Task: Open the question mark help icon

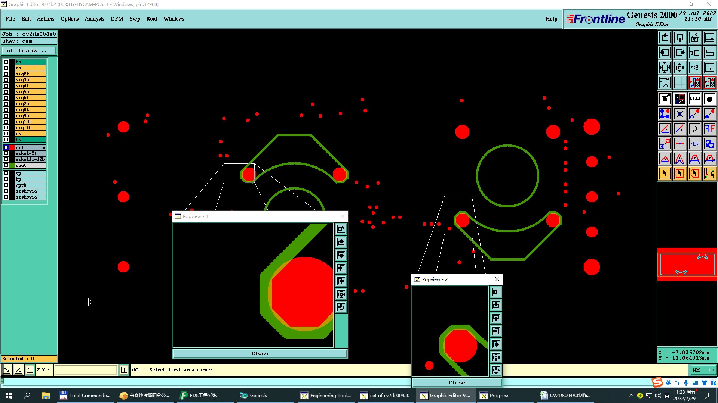Action: pos(709,68)
